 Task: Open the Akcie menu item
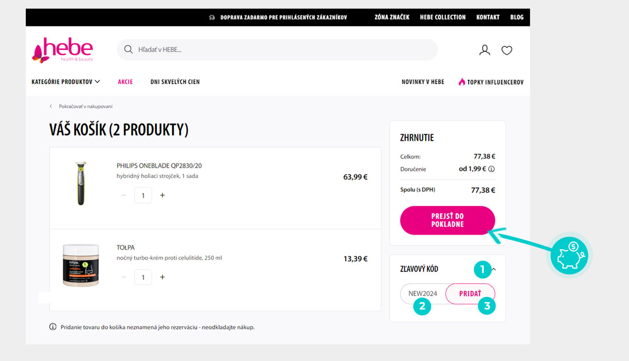tap(125, 82)
